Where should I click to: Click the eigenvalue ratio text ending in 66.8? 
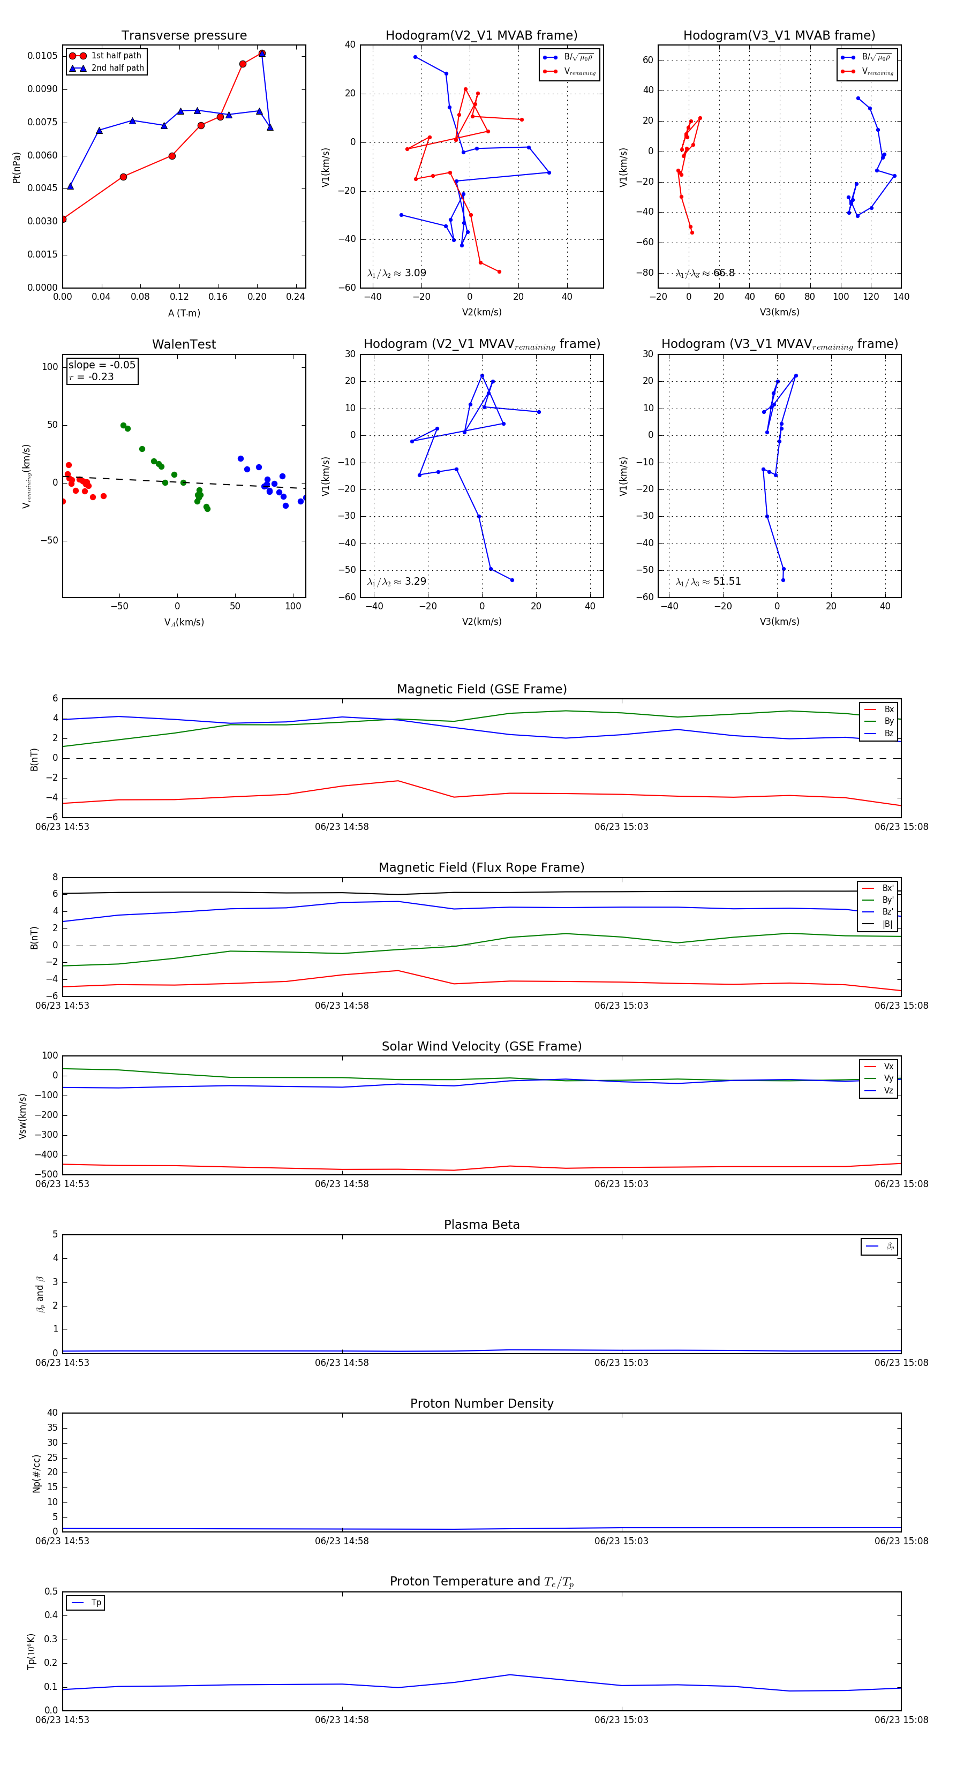705,273
